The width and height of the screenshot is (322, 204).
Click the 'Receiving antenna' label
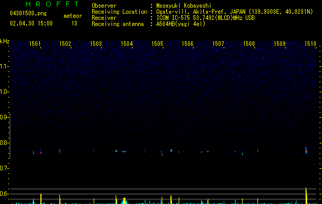coord(118,24)
